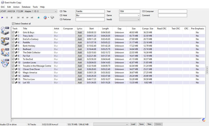
Task: Skip to the previous track
Action: (18, 17)
